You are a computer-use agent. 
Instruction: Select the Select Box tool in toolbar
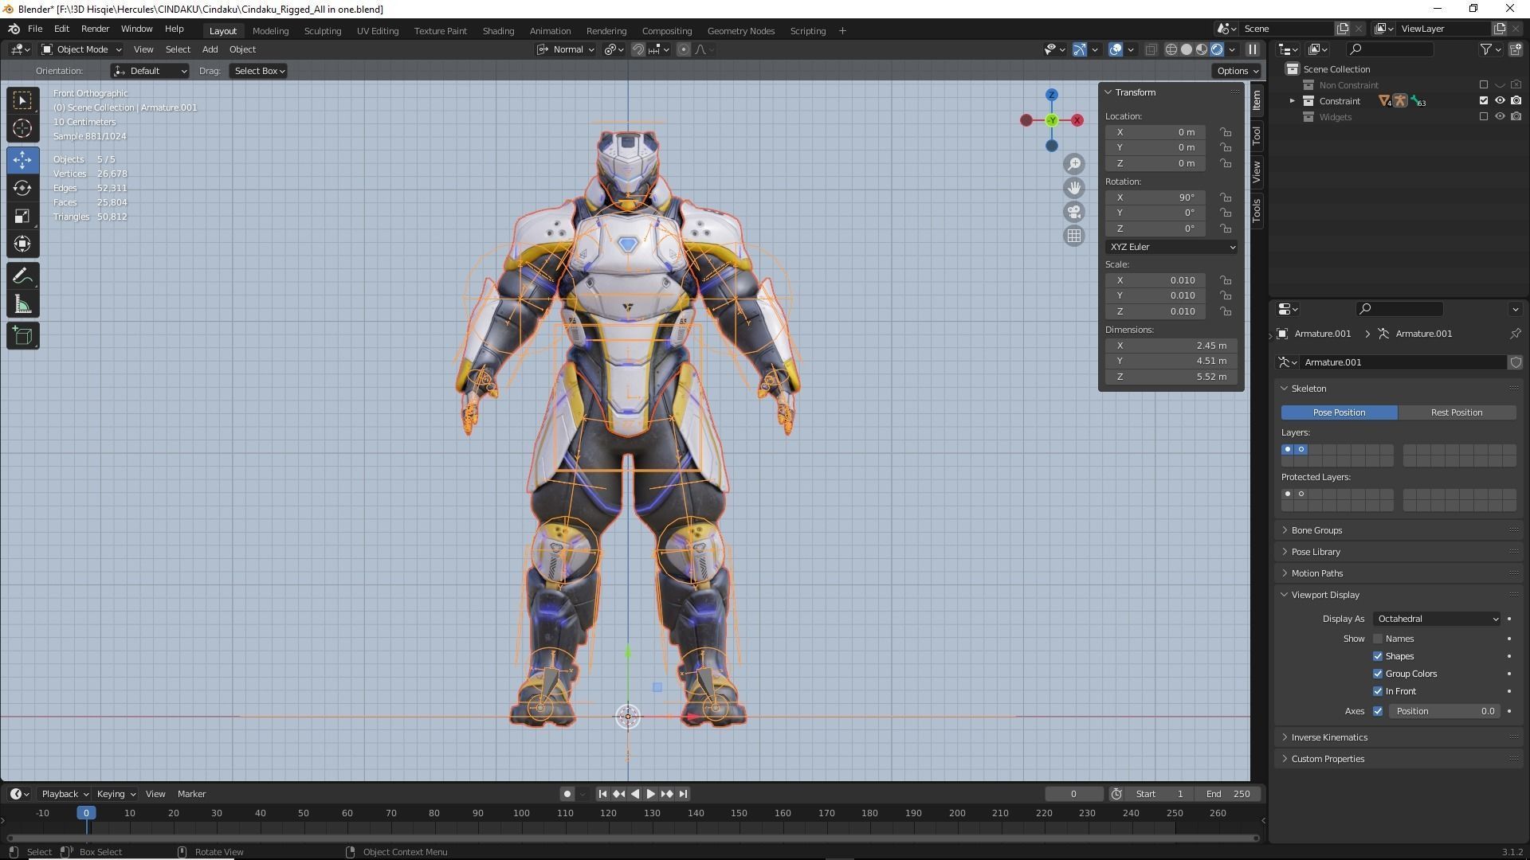[x=22, y=100]
